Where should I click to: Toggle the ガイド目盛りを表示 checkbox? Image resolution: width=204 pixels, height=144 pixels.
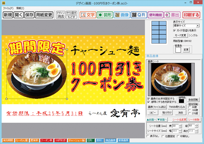[x=175, y=30]
